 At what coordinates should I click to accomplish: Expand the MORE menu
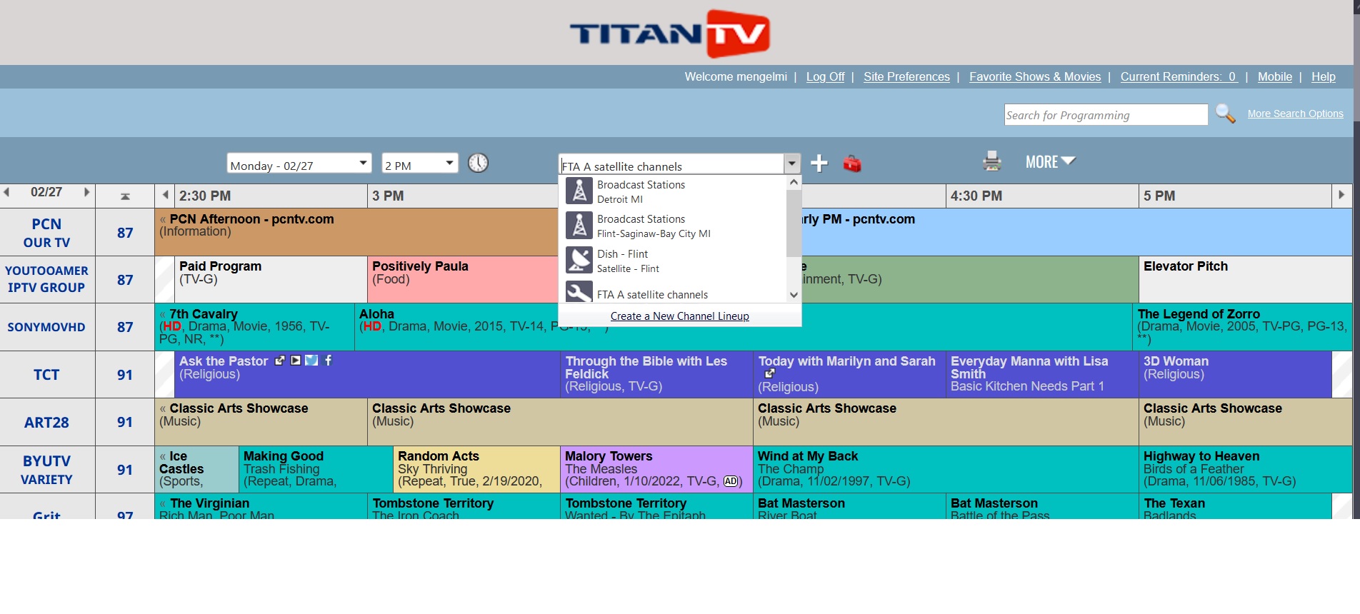click(1050, 162)
